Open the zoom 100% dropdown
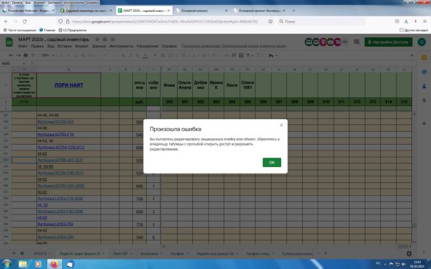Viewport: 431px width, 269px height. point(48,55)
